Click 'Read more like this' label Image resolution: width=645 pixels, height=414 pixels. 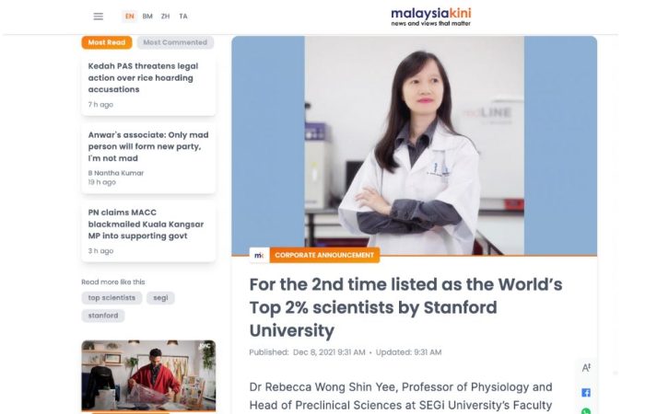pos(113,282)
